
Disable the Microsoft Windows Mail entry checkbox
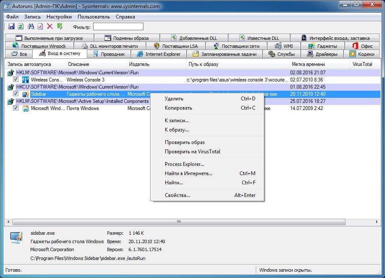coord(16,108)
